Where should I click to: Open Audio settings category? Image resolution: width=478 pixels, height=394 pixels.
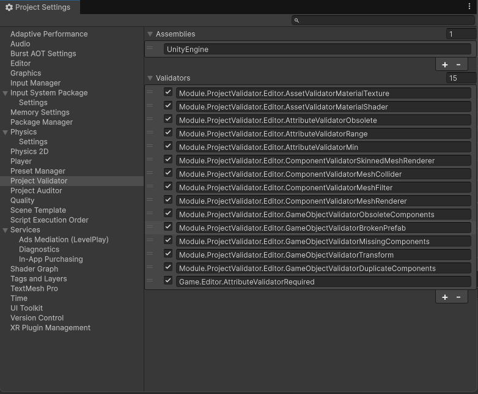point(20,44)
